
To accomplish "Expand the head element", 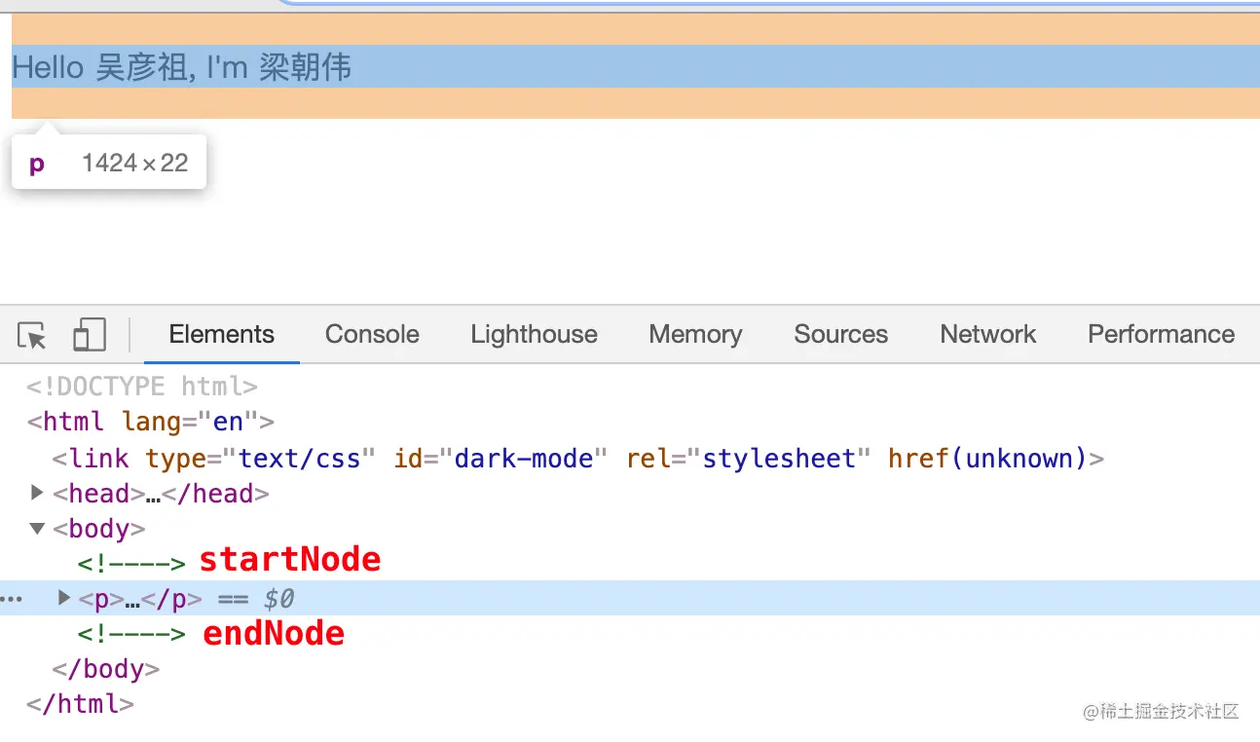I will pos(37,494).
